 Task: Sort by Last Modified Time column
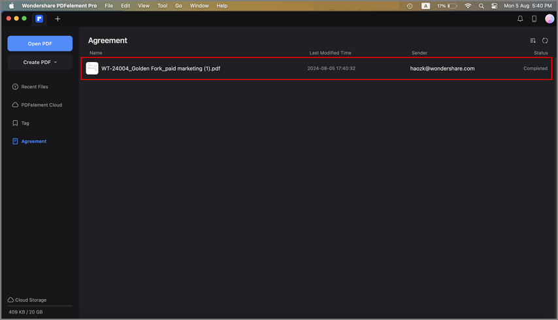tap(330, 53)
